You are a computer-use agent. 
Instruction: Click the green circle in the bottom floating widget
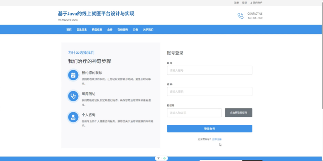click(x=164, y=158)
